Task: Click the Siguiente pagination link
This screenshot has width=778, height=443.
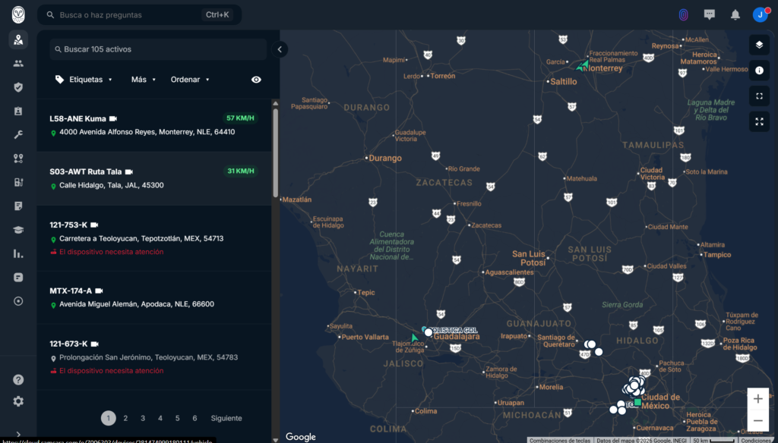Action: [226, 418]
